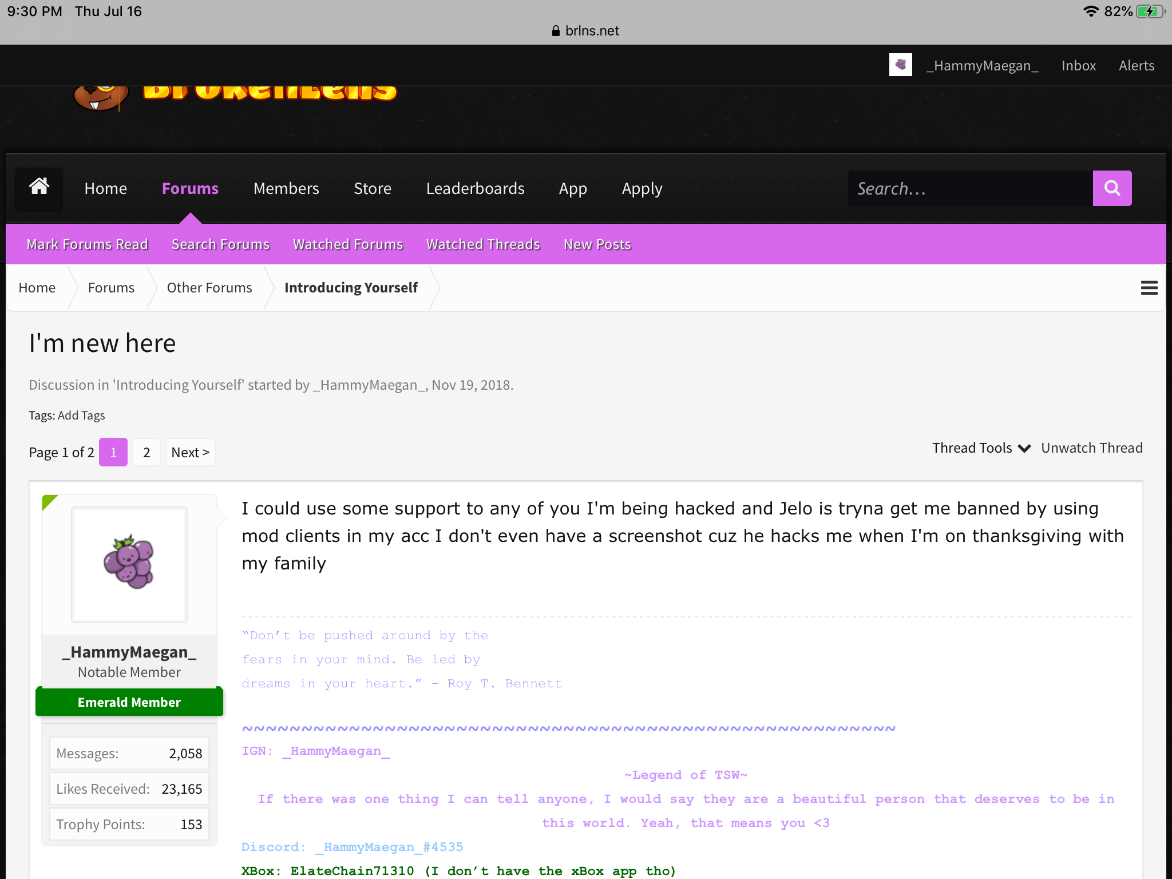This screenshot has height=879, width=1172.
Task: Click the small grape avatar in top bar
Action: click(x=900, y=65)
